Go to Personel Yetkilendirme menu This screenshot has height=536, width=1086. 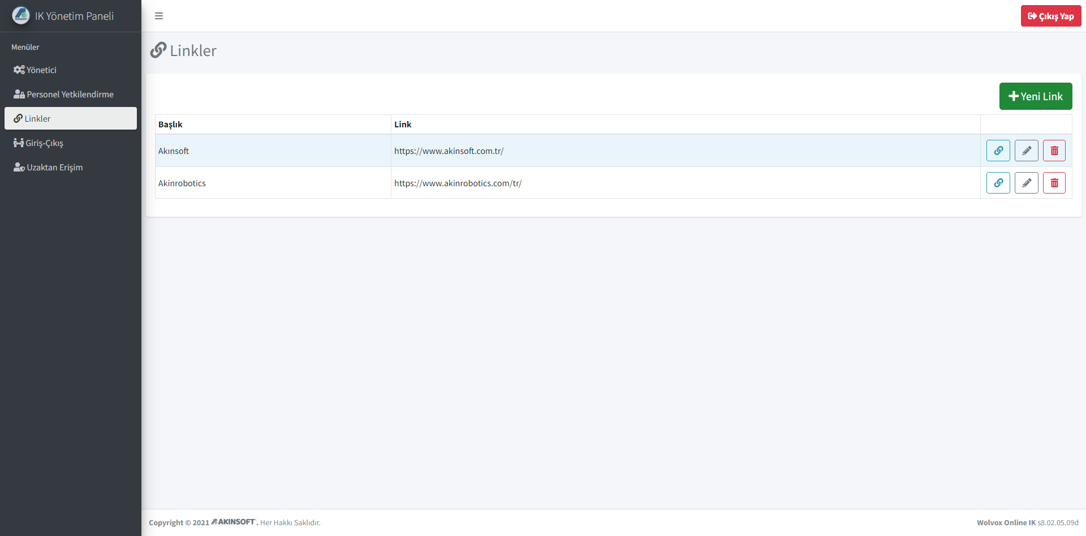pos(71,94)
